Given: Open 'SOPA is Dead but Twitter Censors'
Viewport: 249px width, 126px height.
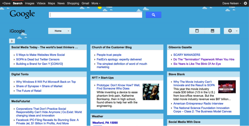Looking at the screenshot, I should [38, 59].
